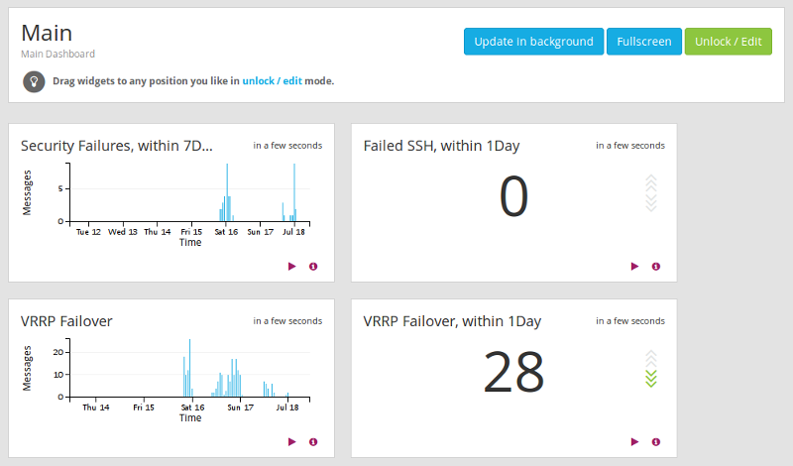Click grey trend arrows in Failed SSH widget

pyautogui.click(x=651, y=193)
